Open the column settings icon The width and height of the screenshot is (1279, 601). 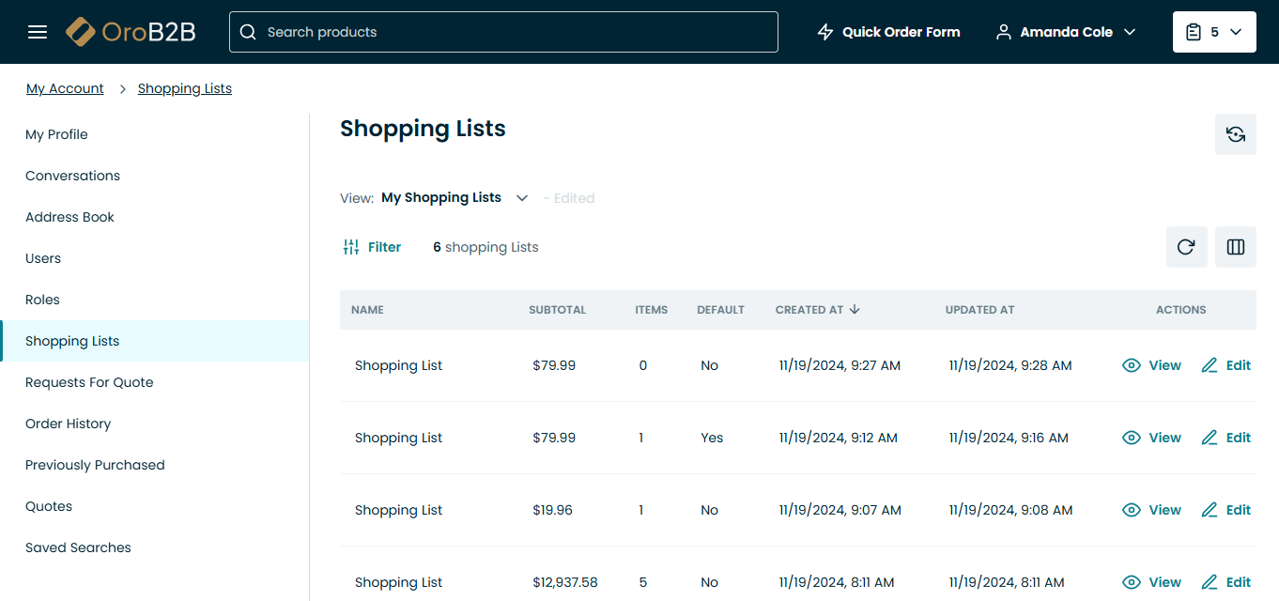[x=1235, y=247]
